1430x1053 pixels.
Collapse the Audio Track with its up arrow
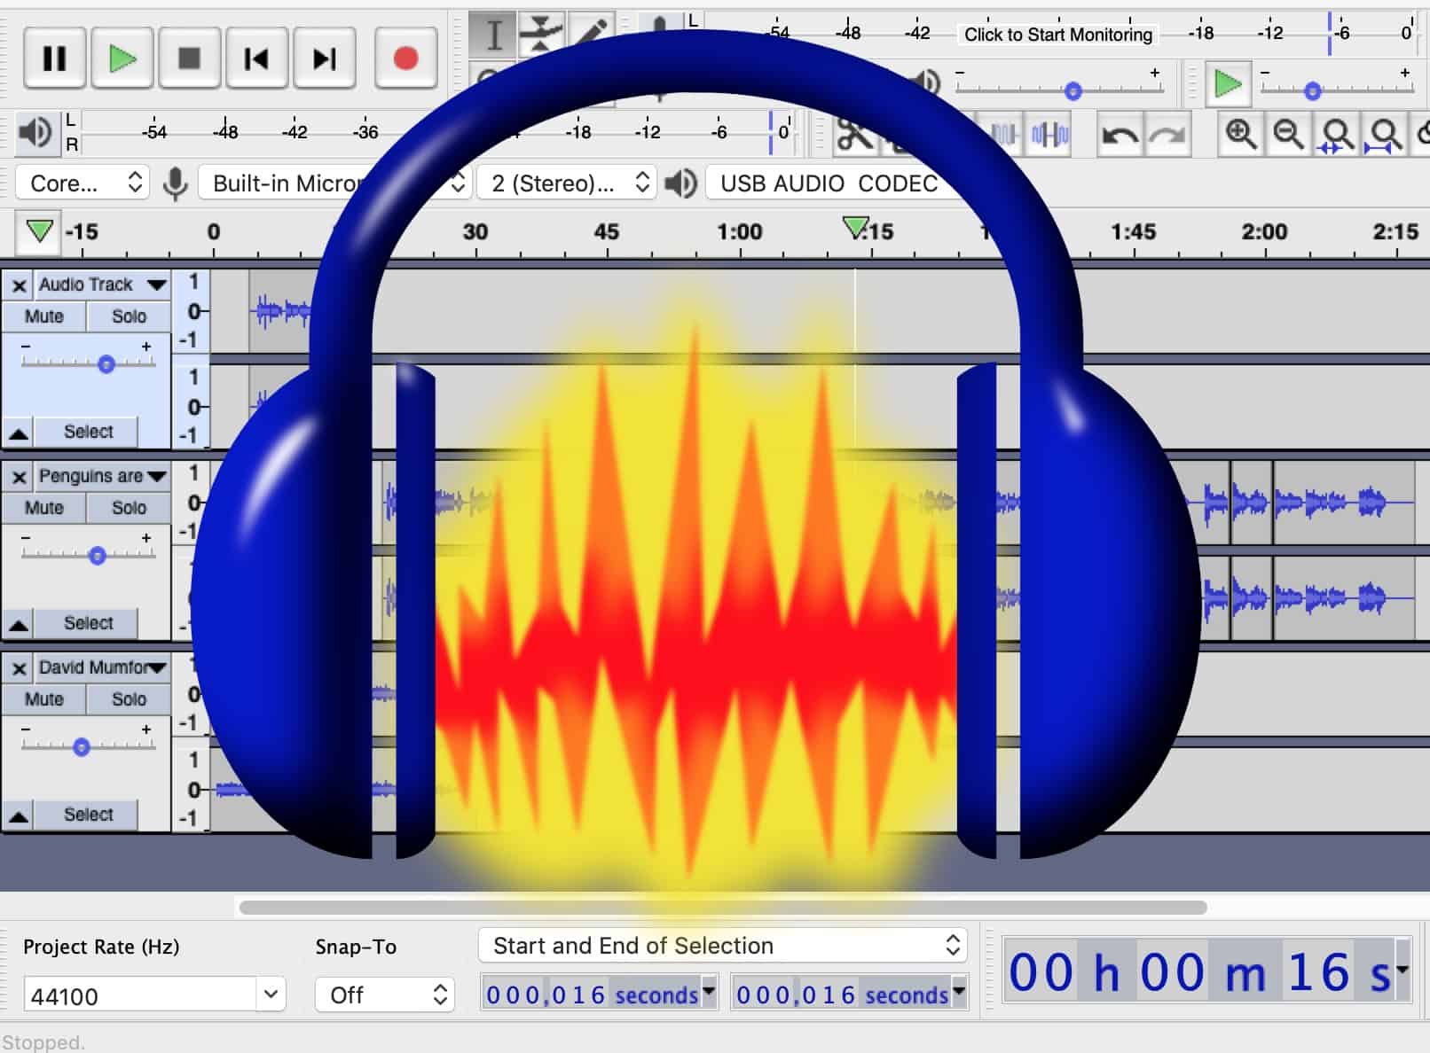click(19, 433)
